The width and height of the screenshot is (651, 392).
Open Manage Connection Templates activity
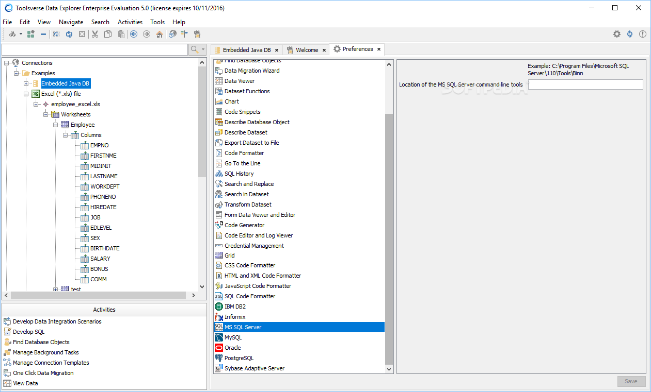(x=51, y=363)
